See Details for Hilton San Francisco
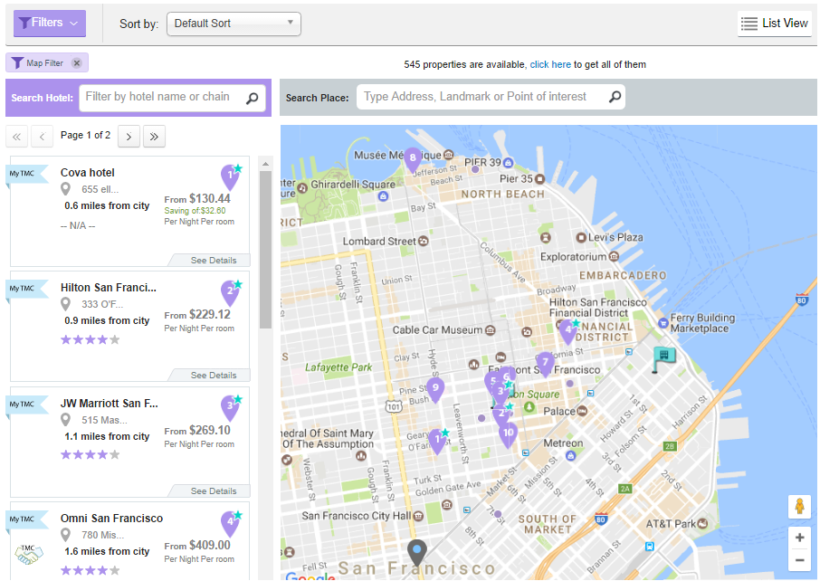The width and height of the screenshot is (820, 581). 214,376
